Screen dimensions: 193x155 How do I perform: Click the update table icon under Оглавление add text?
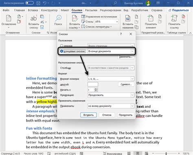(x=19, y=21)
